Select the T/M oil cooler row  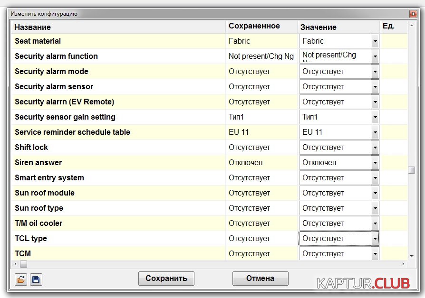tap(39, 223)
